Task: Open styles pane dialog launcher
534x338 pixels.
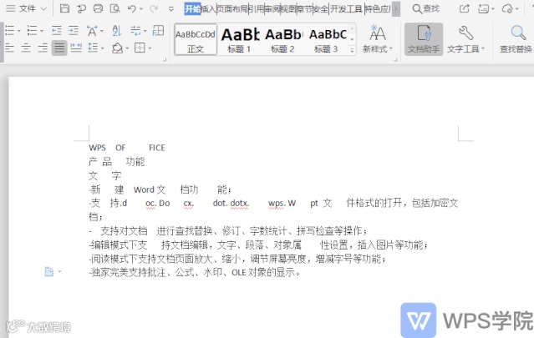Action: coord(395,59)
